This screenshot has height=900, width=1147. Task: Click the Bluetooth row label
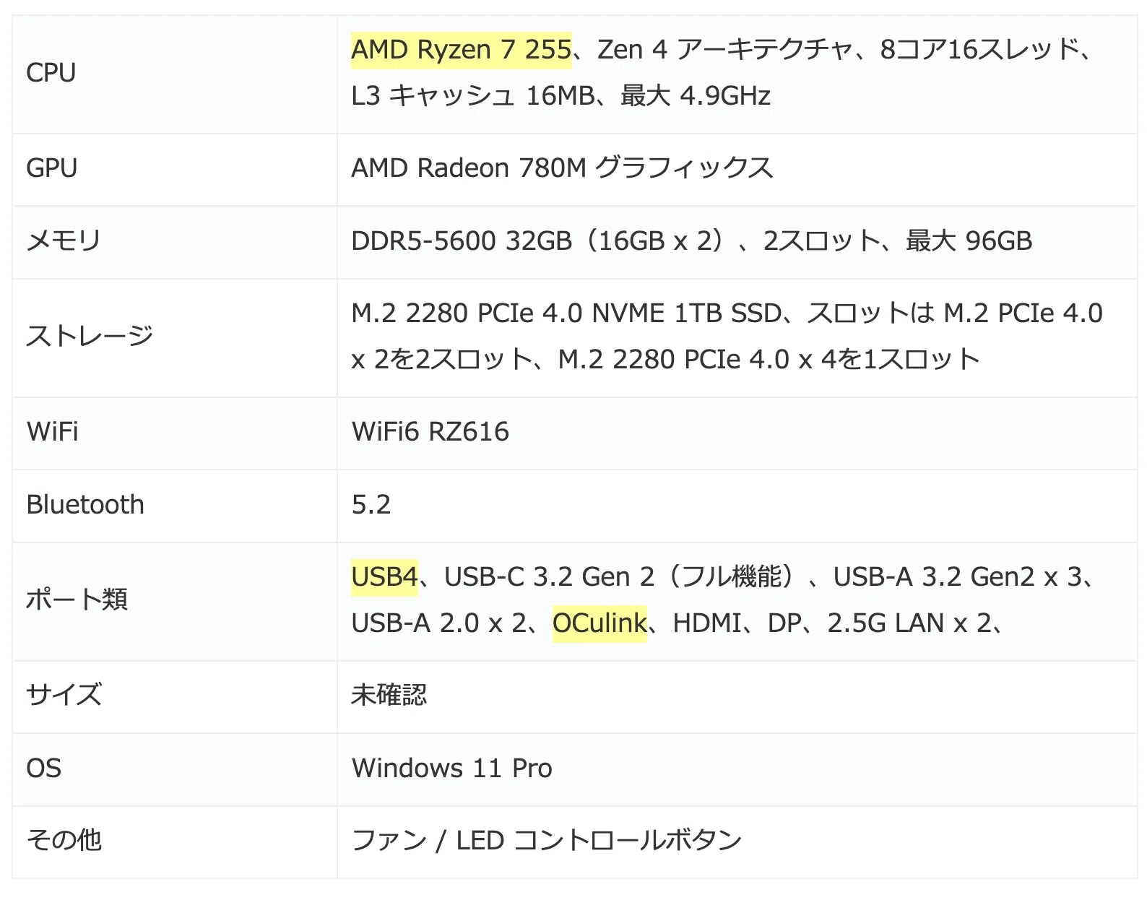pos(85,505)
